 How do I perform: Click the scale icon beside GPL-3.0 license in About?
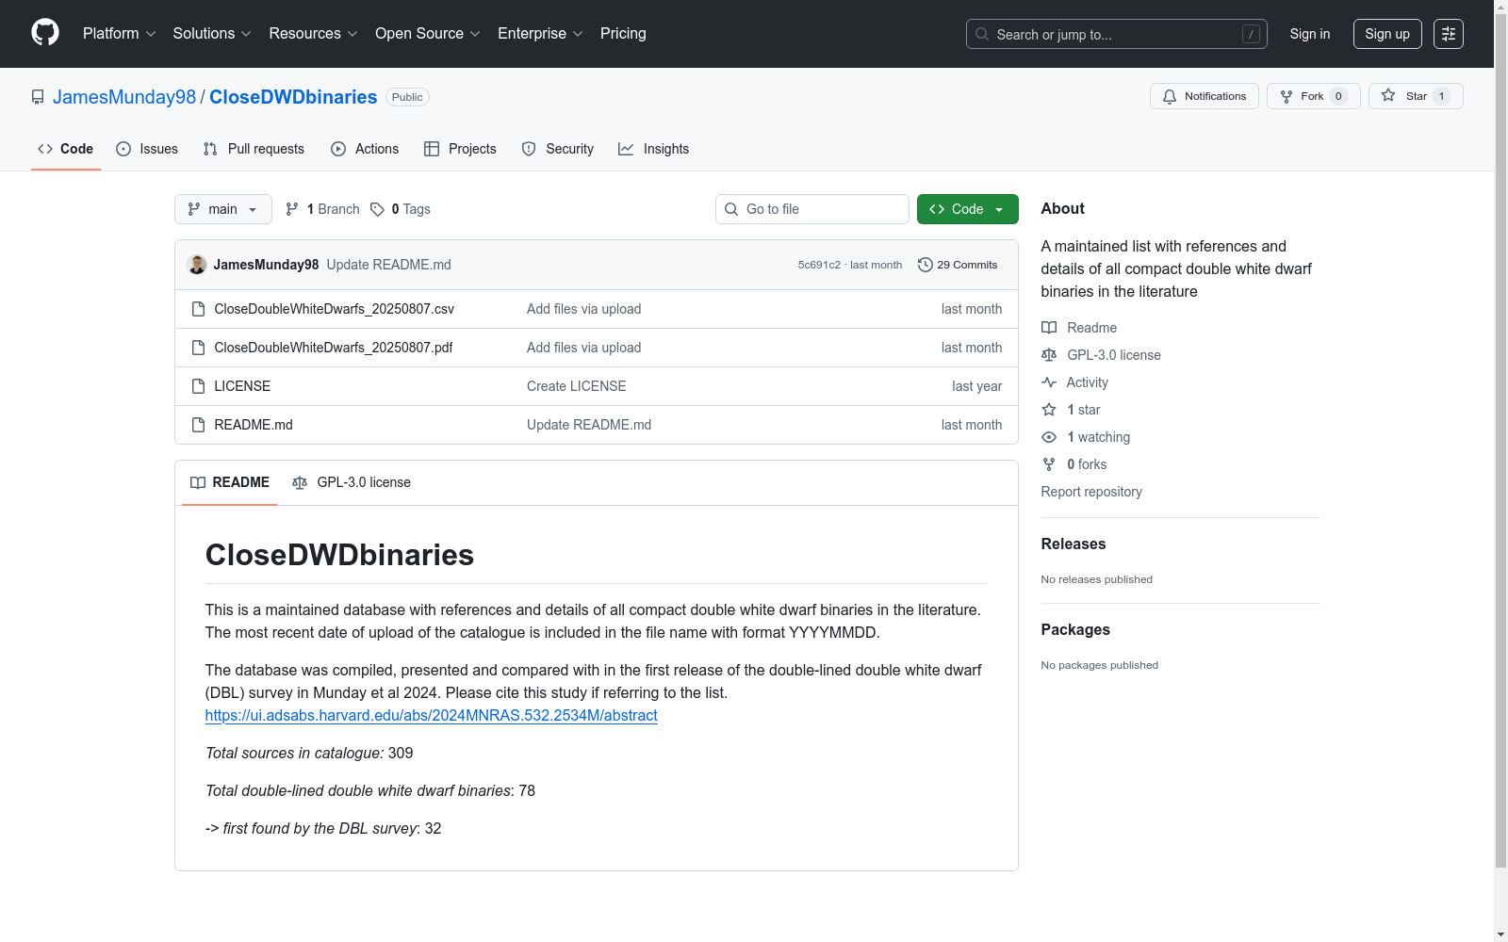[x=1049, y=355]
